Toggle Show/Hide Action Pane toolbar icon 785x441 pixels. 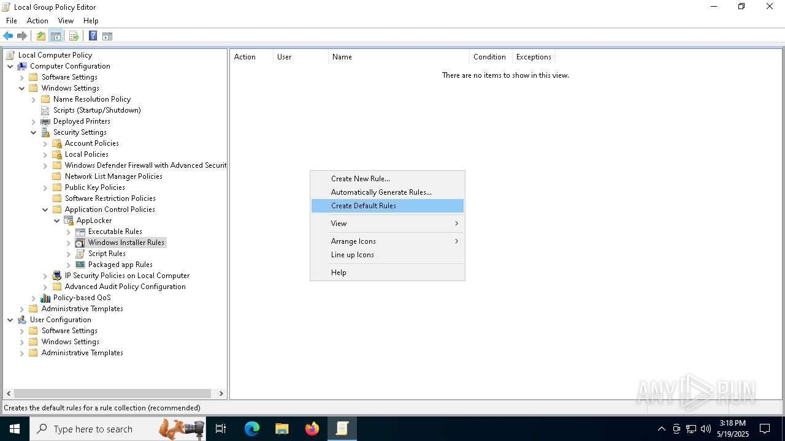[x=107, y=36]
